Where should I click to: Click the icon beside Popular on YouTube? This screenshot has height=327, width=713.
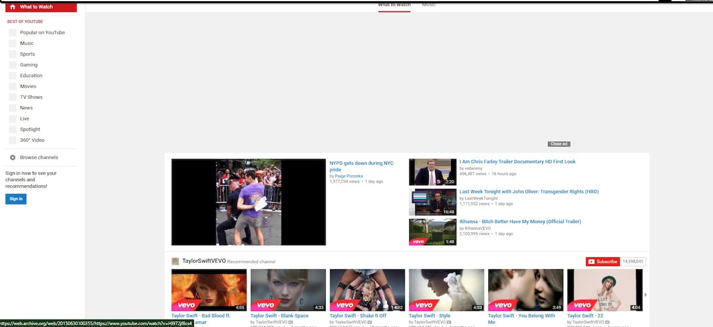point(12,33)
